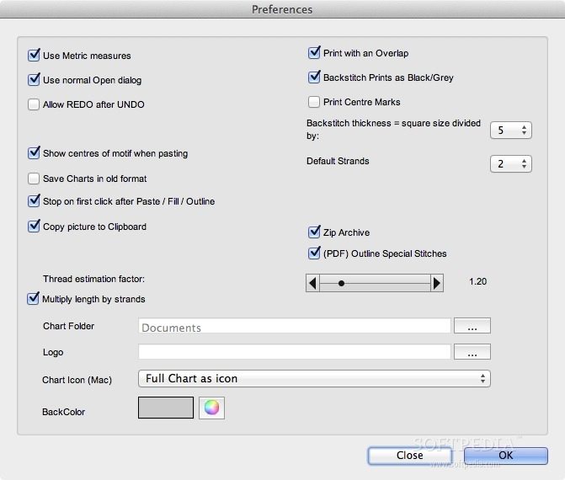Click the Chart Icon (Mac) label

point(77,380)
